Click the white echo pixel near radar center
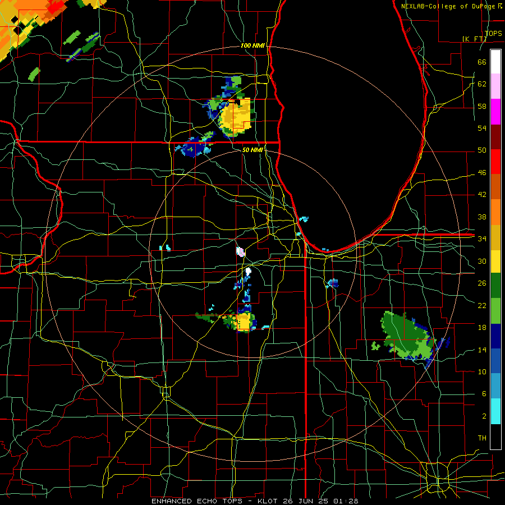The width and height of the screenshot is (505, 505). [x=247, y=271]
